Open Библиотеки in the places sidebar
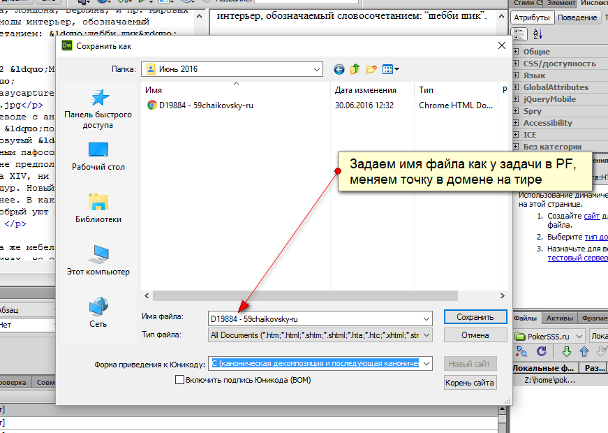This screenshot has width=608, height=433. coord(98,207)
